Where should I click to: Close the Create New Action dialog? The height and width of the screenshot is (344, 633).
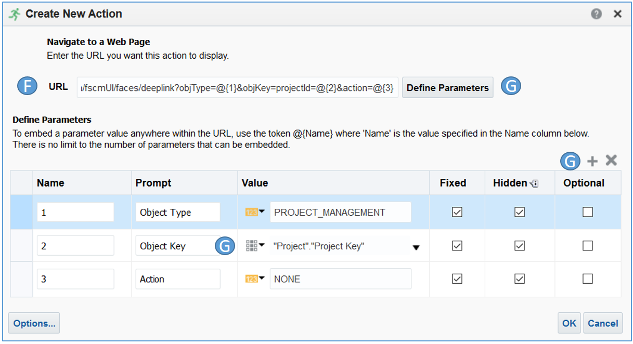(617, 14)
